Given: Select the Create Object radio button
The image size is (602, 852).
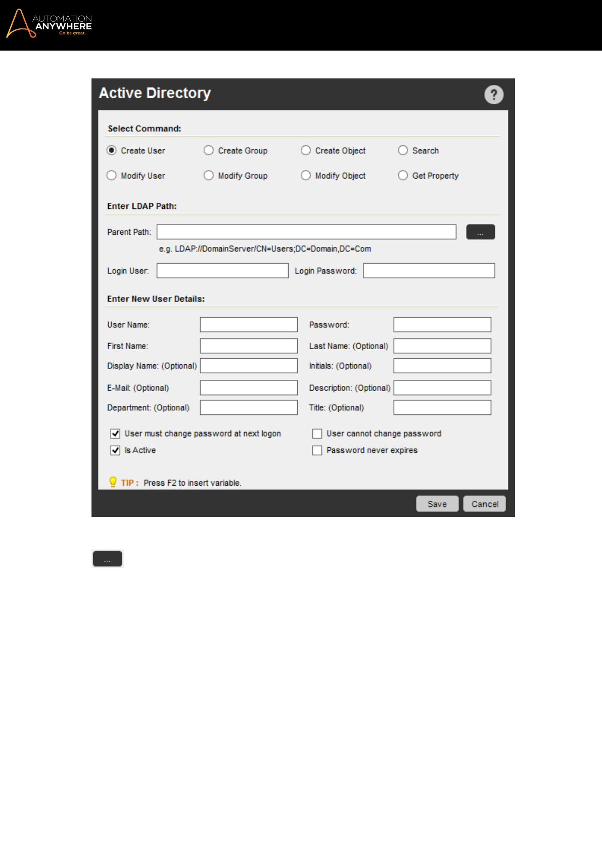Looking at the screenshot, I should pyautogui.click(x=306, y=150).
